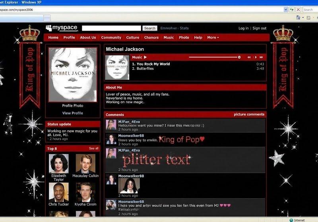Select the Music nav item
The image size is (318, 222).
169,37
